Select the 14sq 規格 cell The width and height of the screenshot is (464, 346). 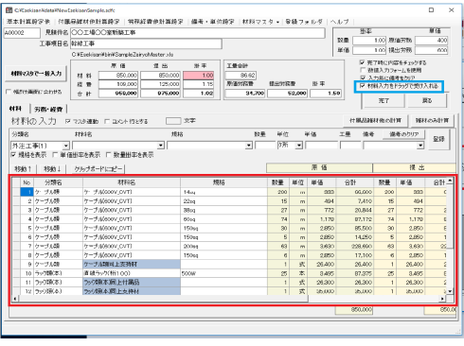point(223,192)
